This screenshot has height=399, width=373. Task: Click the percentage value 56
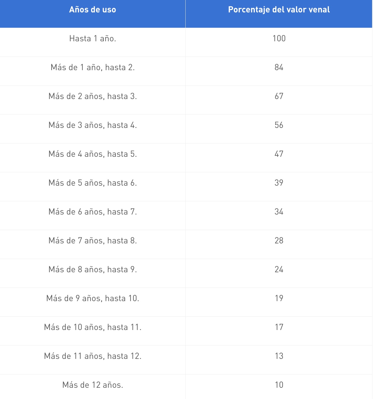(x=279, y=125)
